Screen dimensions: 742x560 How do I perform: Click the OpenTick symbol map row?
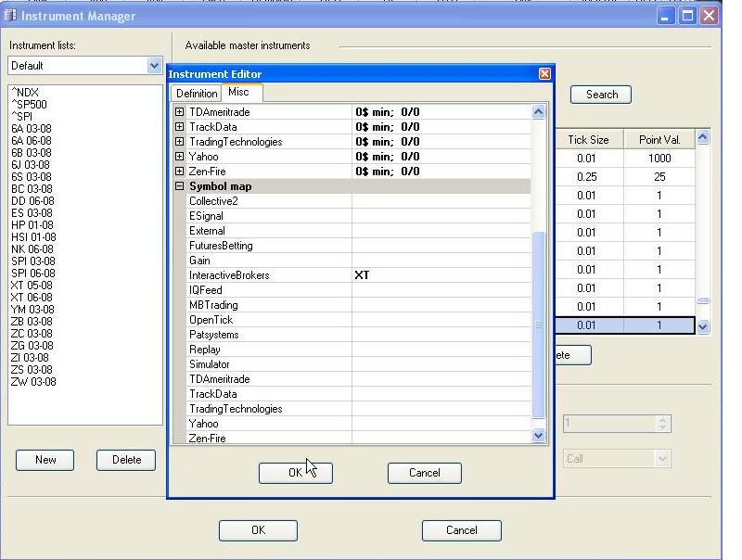[x=358, y=320]
